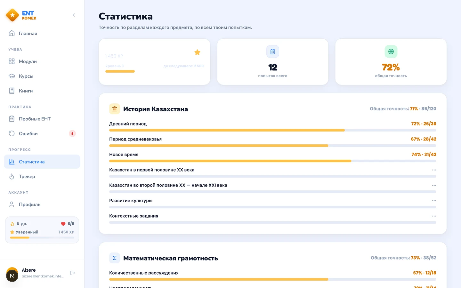Click the Статистика bar chart icon
461x288 pixels.
click(x=12, y=162)
